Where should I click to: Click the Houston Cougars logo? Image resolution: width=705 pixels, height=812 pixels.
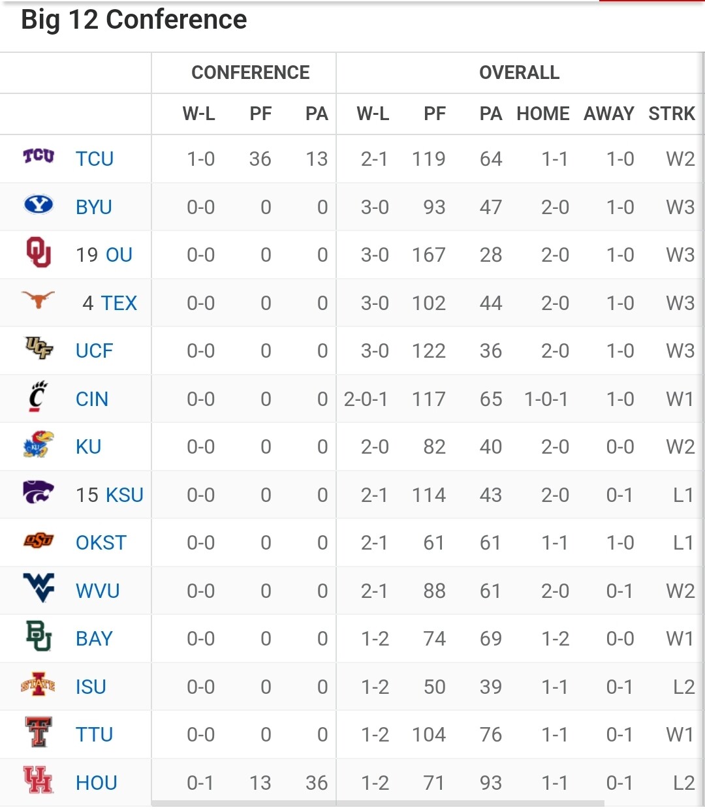39,780
